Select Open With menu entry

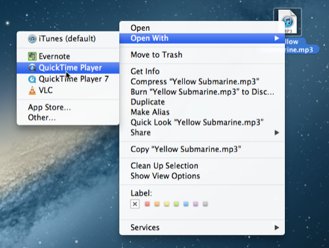coord(202,38)
